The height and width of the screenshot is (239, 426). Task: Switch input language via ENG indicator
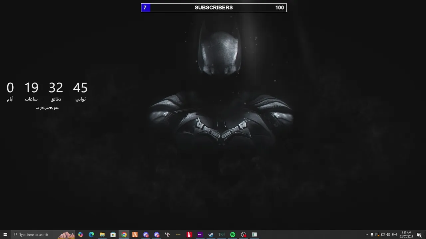(x=395, y=235)
